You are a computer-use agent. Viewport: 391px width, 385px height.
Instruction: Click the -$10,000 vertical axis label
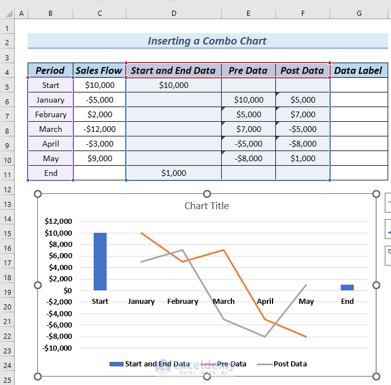(x=57, y=348)
